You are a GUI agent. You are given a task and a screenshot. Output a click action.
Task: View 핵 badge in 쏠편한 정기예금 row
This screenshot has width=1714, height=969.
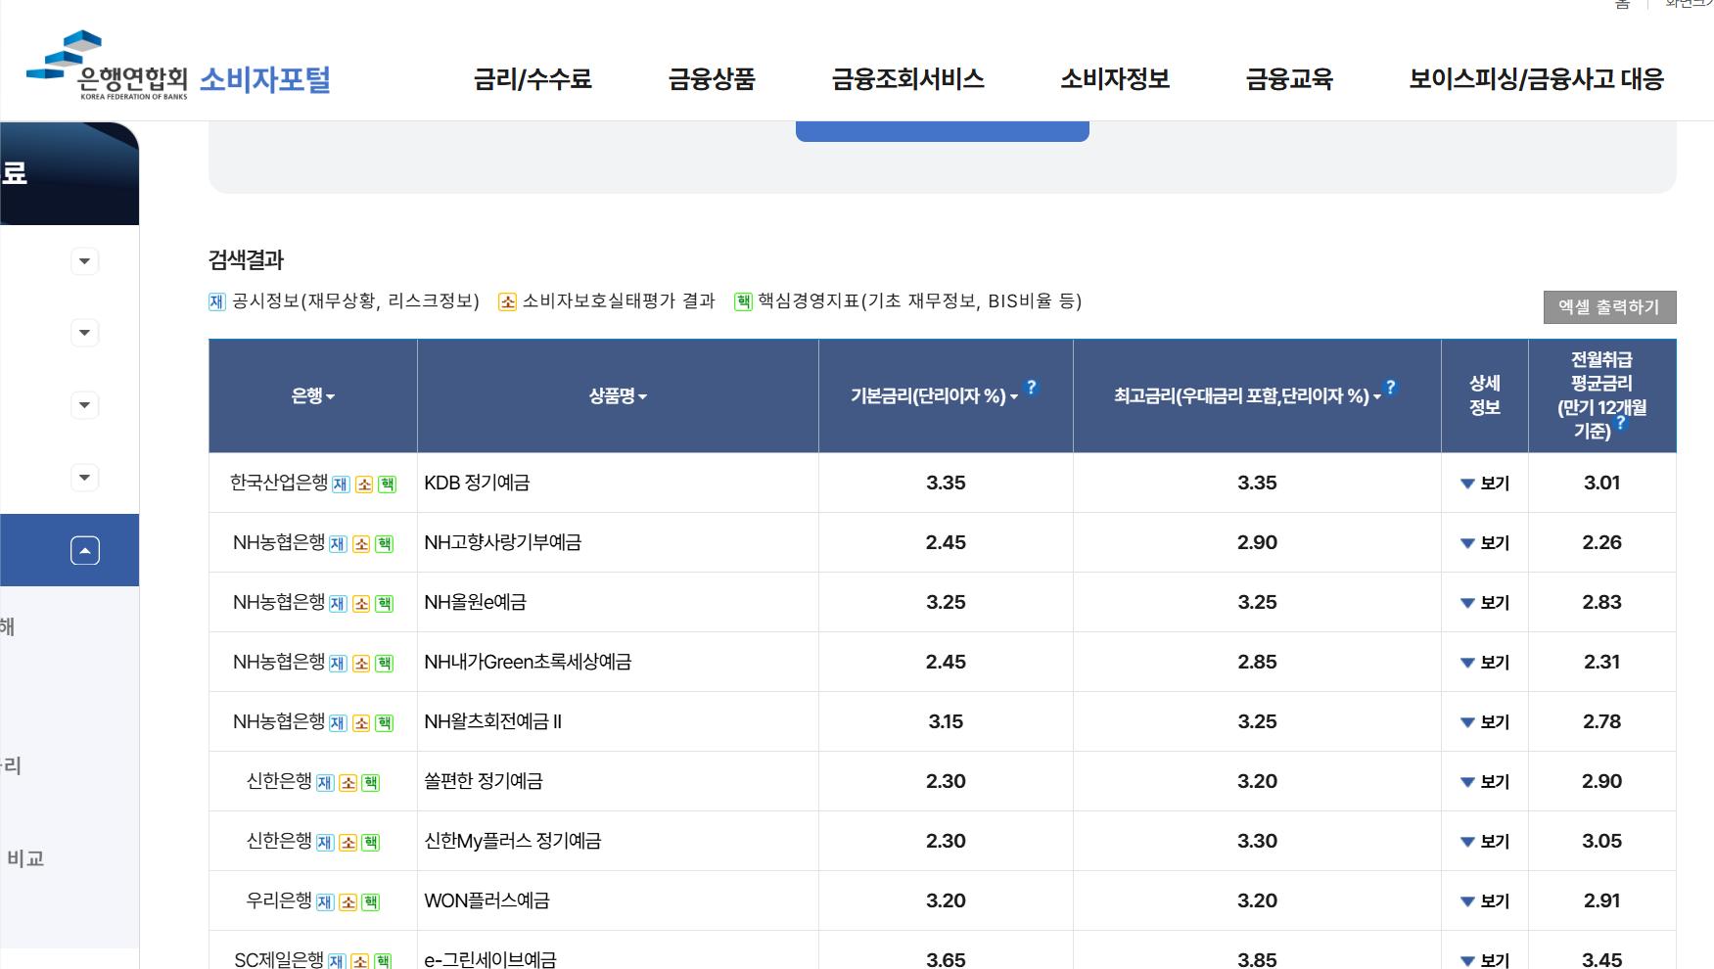[371, 783]
